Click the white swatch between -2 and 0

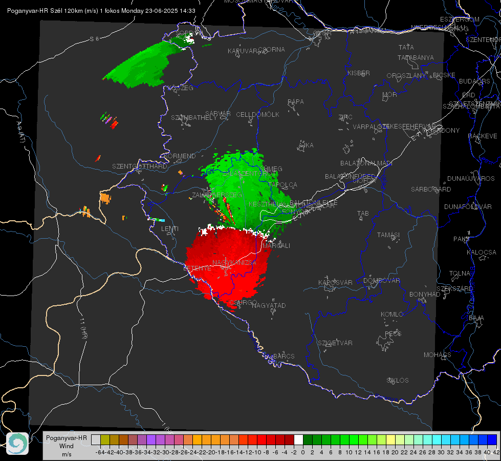pyautogui.click(x=298, y=439)
